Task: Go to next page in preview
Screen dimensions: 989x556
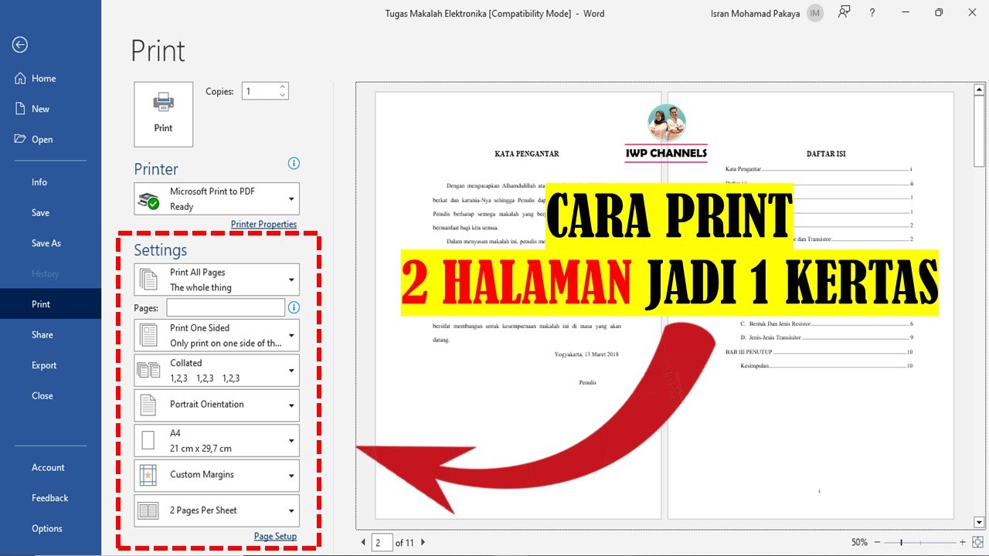Action: 423,543
